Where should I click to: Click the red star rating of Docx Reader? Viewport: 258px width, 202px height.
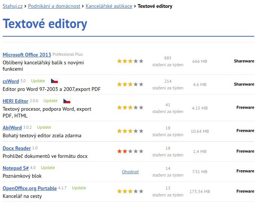pos(130,151)
